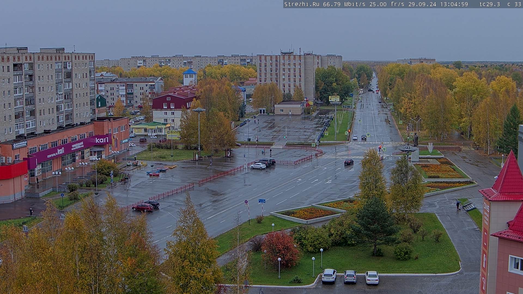Click the Strezhi.Ru overlay text
Image resolution: width=523 pixels, height=294 pixels.
302,4
